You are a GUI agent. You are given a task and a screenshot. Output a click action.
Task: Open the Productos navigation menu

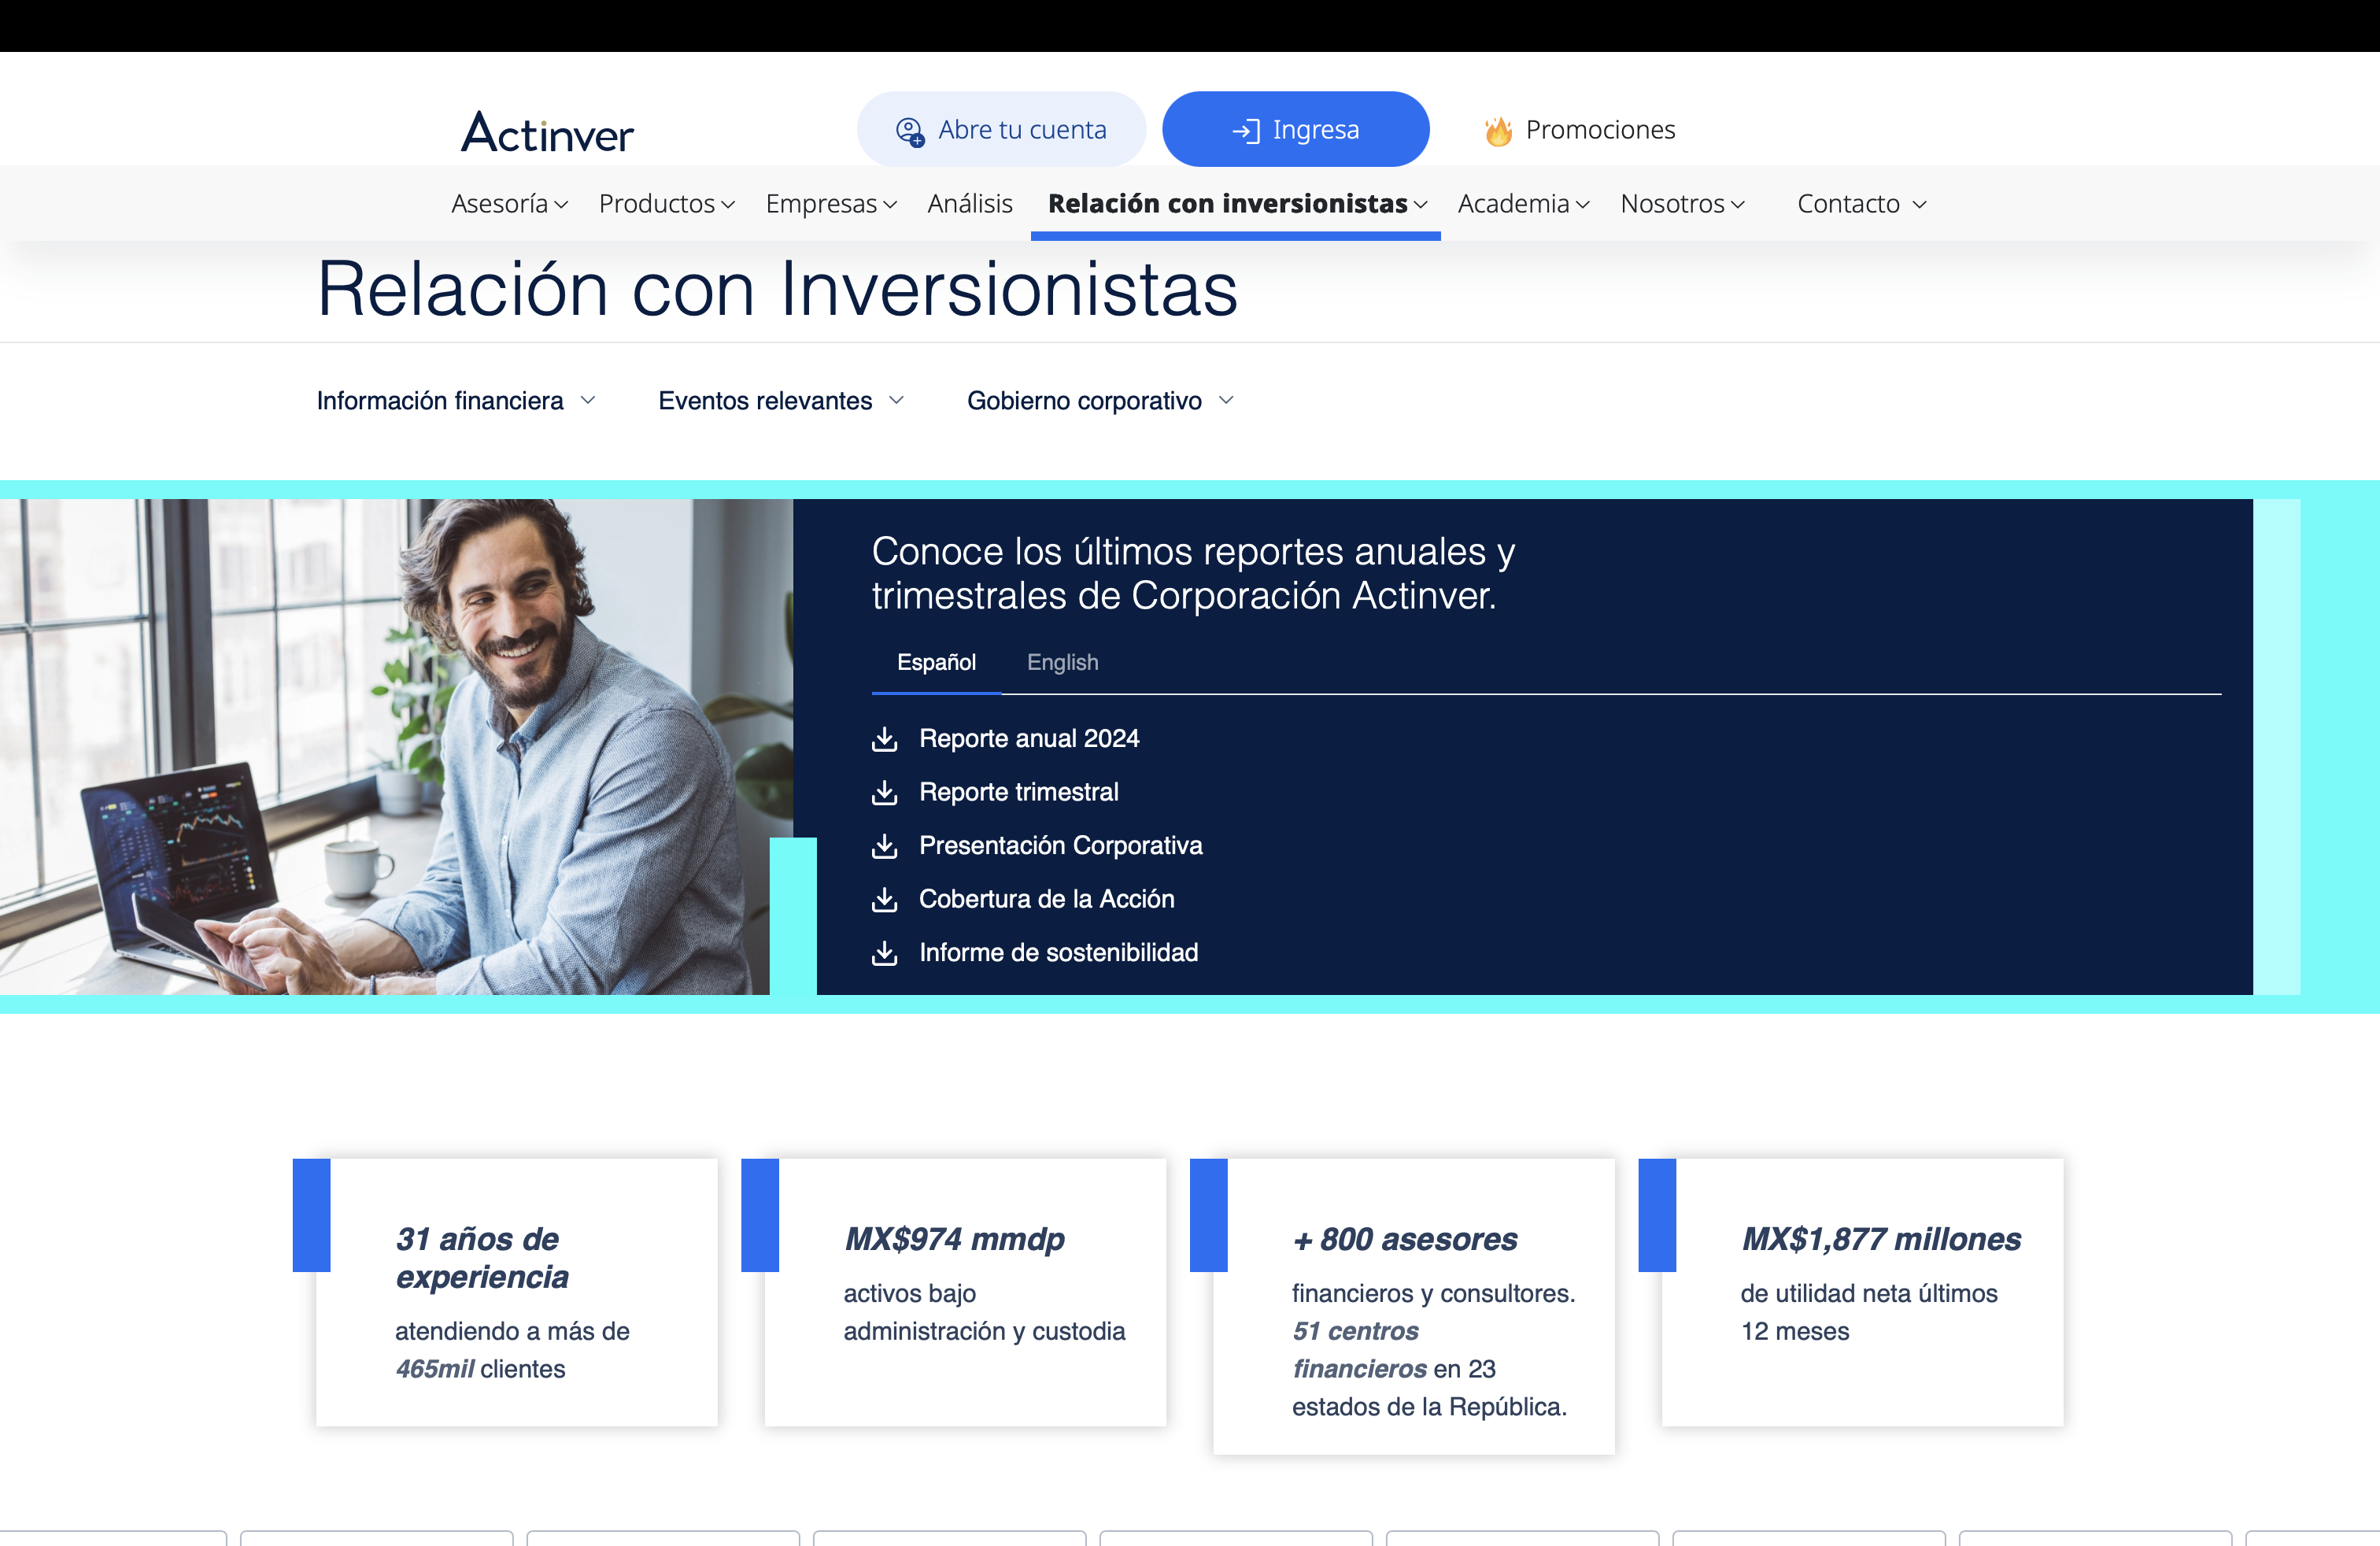(x=666, y=204)
